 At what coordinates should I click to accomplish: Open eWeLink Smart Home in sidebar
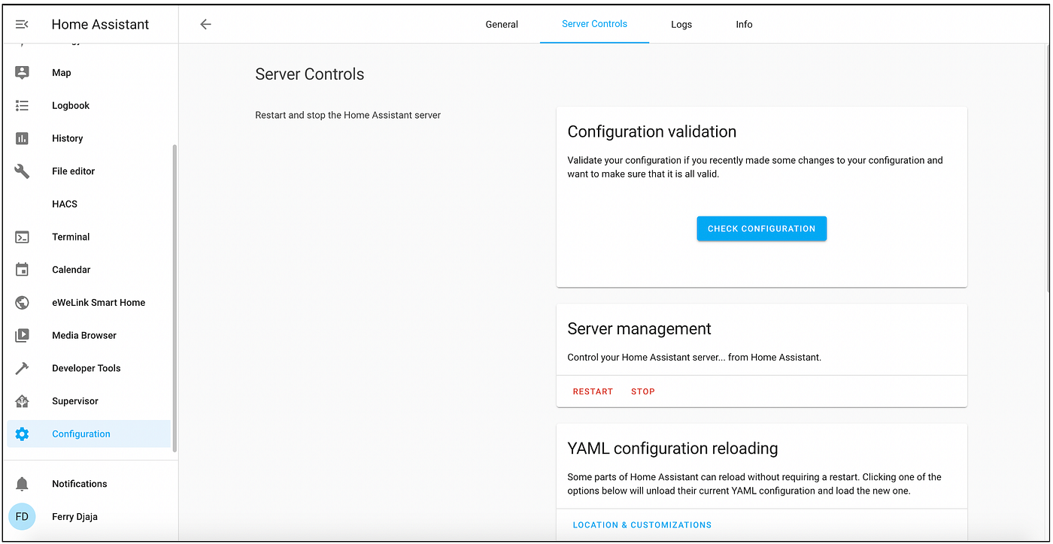pos(89,303)
